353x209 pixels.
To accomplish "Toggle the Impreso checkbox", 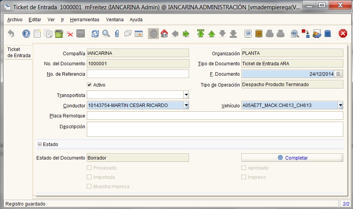I will 244,177.
